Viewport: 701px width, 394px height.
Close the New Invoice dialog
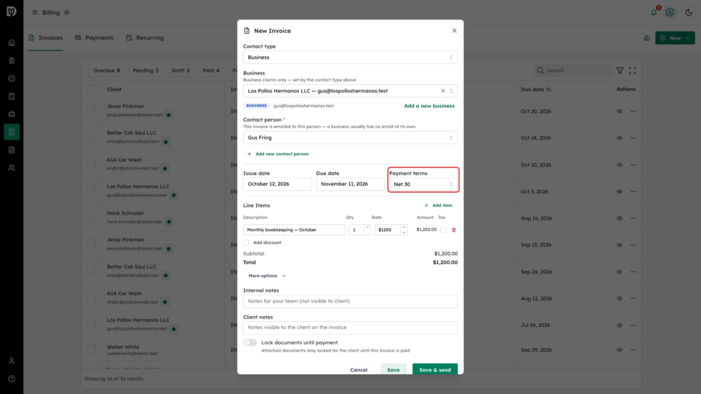[x=455, y=31]
